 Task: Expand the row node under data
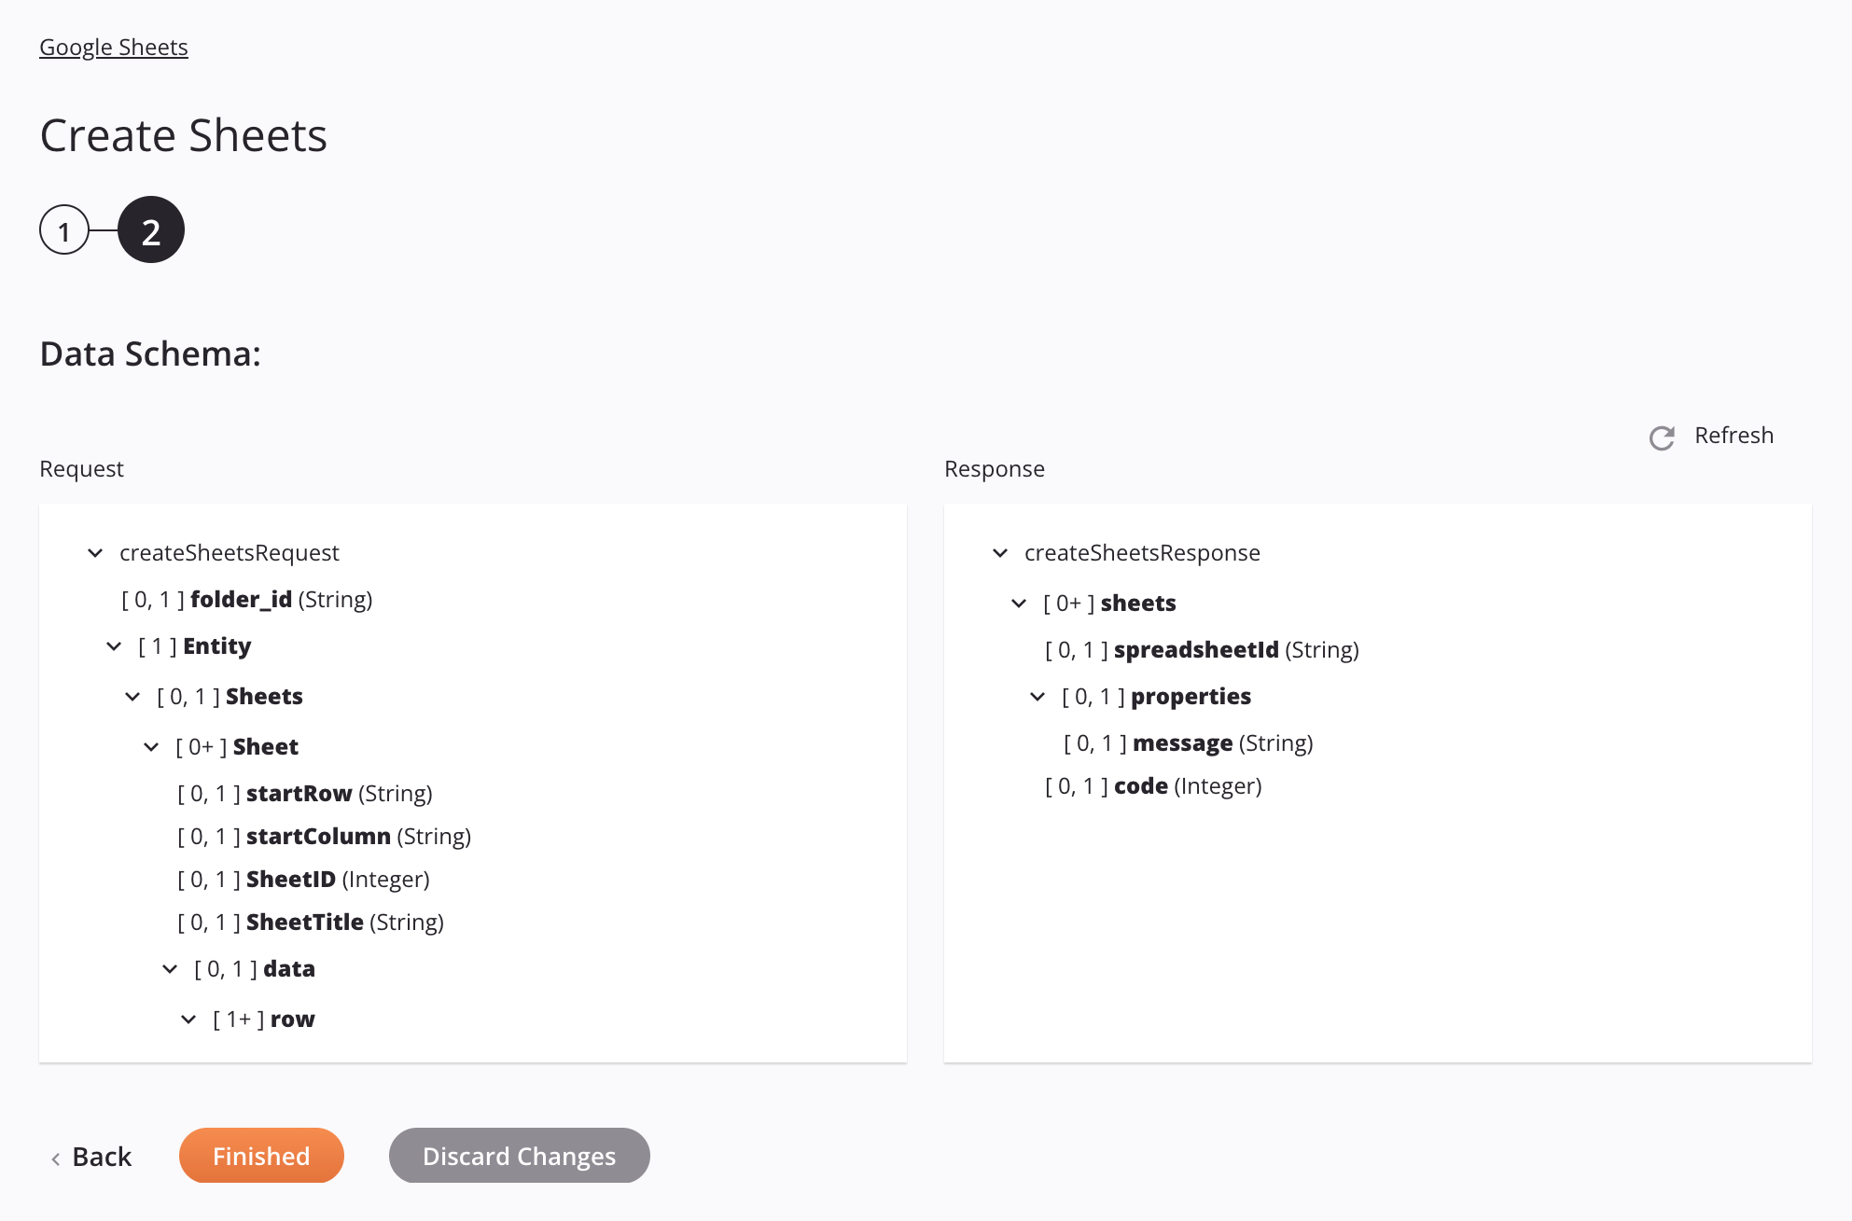(189, 1020)
